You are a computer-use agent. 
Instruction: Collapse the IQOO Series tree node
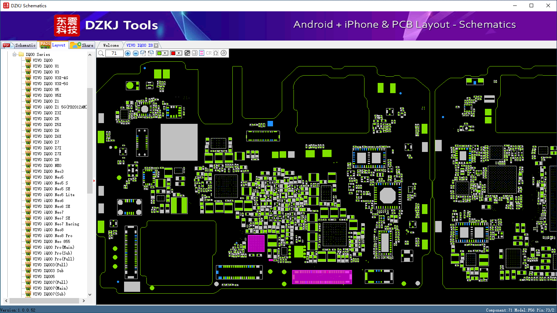click(15, 54)
